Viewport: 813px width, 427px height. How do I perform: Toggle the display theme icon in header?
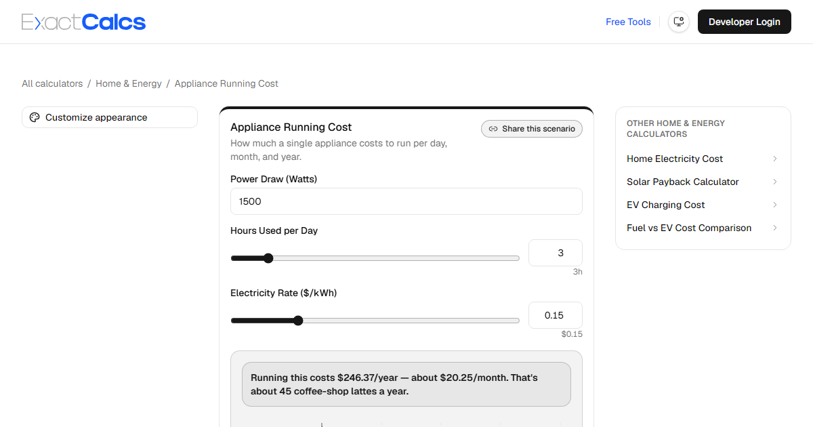click(679, 22)
